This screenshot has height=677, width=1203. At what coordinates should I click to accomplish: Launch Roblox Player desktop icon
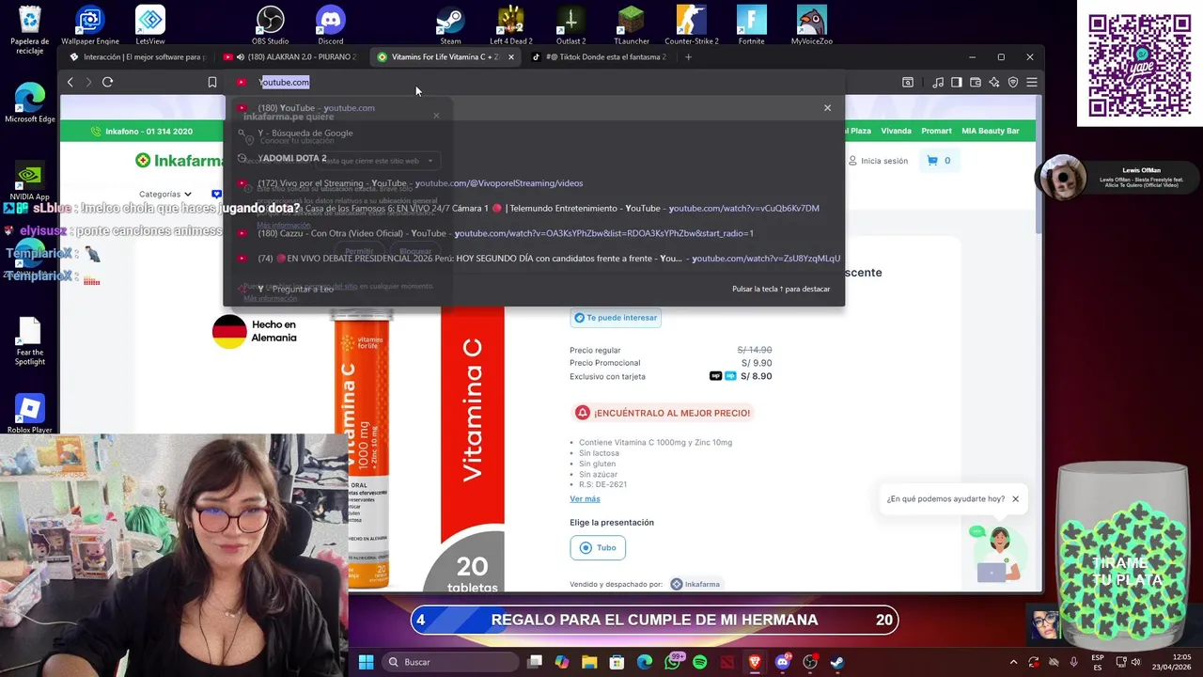tap(30, 414)
